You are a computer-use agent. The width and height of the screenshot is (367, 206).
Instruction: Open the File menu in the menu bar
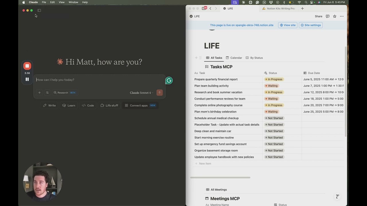[x=44, y=2]
